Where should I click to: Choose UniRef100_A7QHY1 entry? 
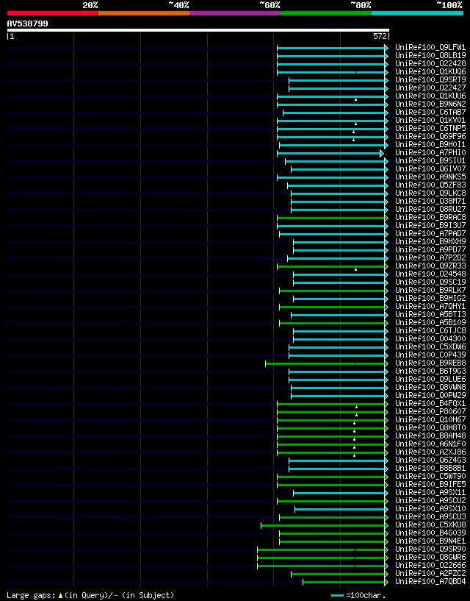click(430, 306)
